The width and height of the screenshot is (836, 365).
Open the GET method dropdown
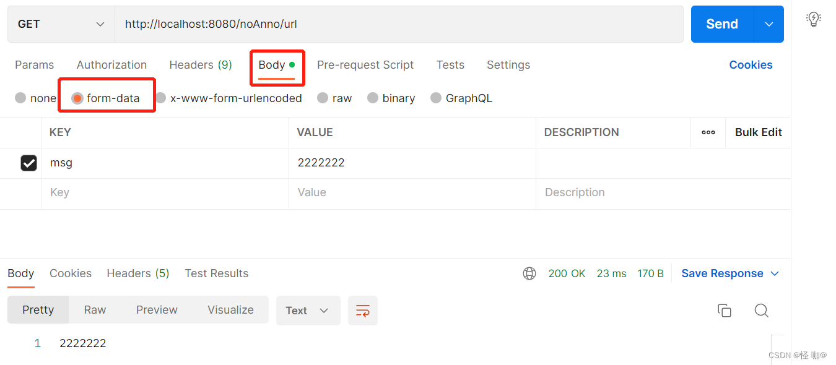pyautogui.click(x=61, y=24)
